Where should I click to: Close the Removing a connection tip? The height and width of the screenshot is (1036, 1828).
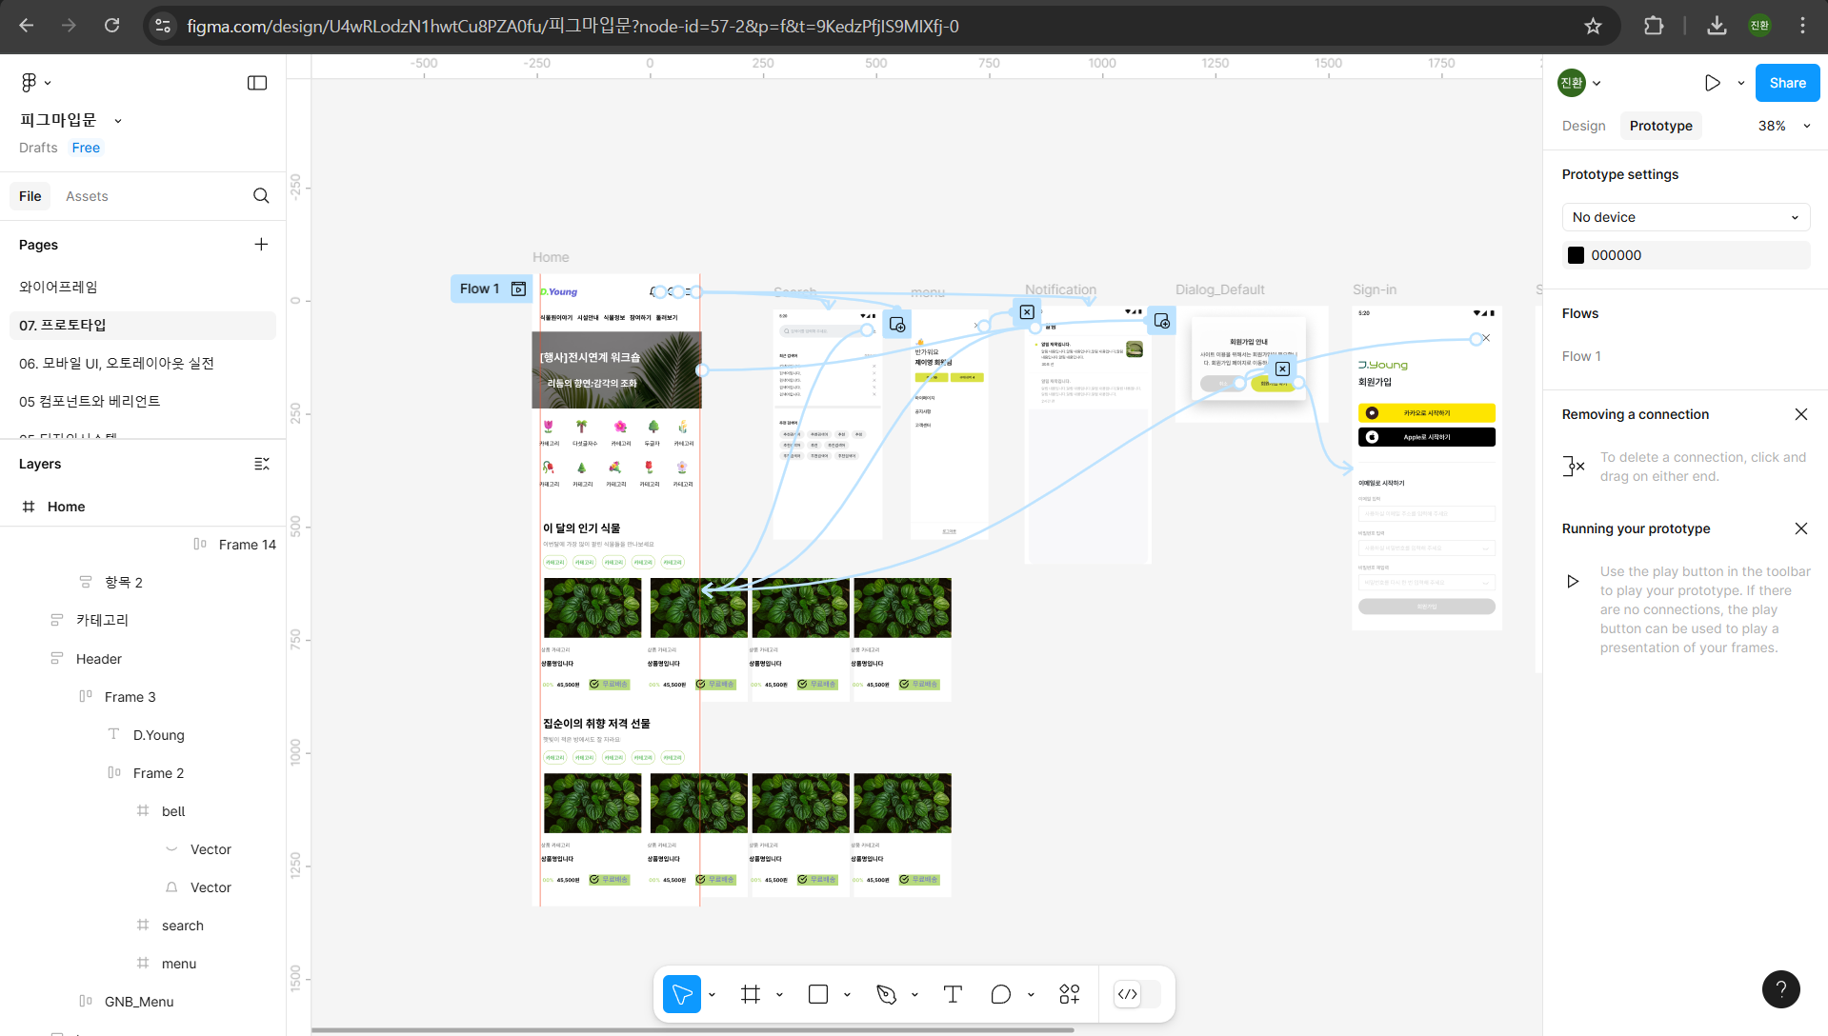pyautogui.click(x=1800, y=414)
